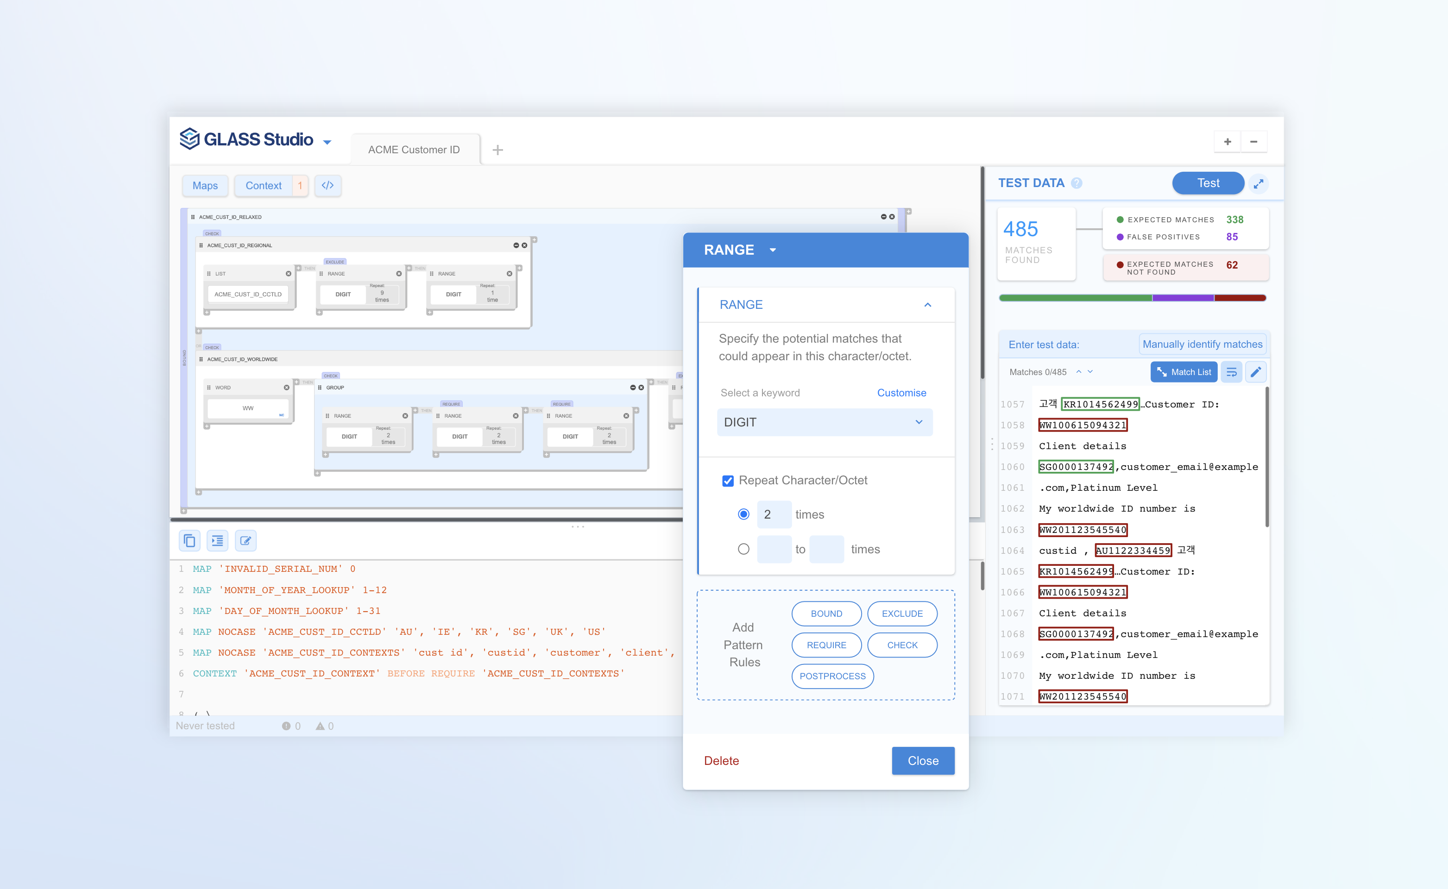Screen dimensions: 1448x889
Task: Click the match results progress bar
Action: pyautogui.click(x=1132, y=298)
